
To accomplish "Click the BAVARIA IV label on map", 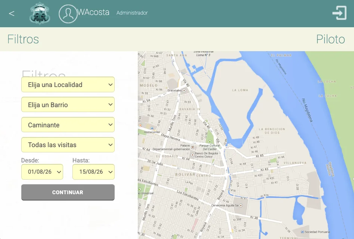I will [x=190, y=109].
